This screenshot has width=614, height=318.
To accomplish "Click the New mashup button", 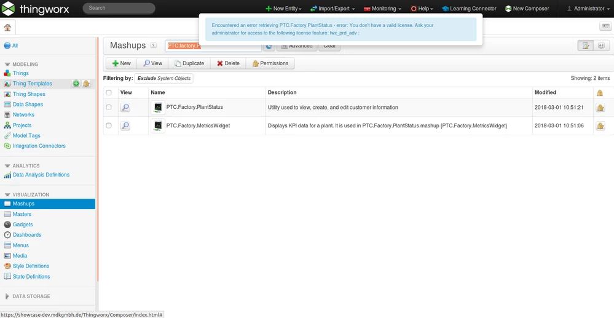I will [121, 63].
